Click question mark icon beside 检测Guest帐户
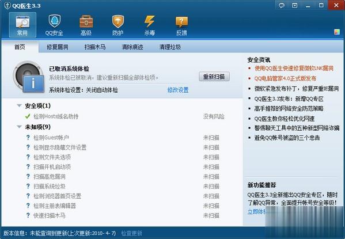This screenshot has height=239, width=345. pyautogui.click(x=28, y=138)
